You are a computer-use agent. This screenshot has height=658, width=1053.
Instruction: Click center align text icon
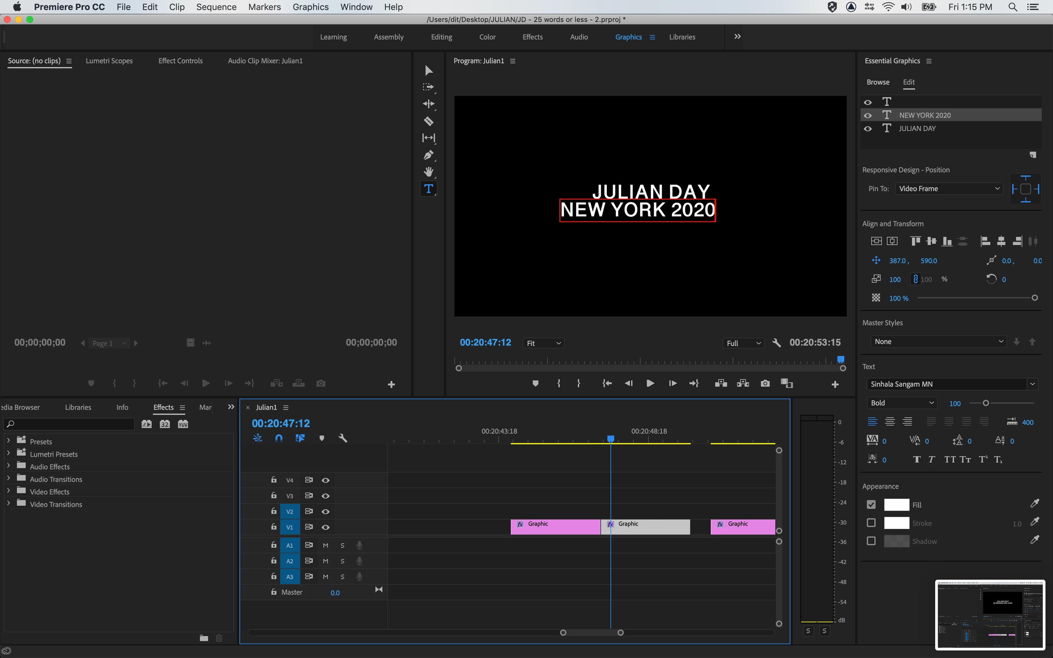click(x=890, y=422)
